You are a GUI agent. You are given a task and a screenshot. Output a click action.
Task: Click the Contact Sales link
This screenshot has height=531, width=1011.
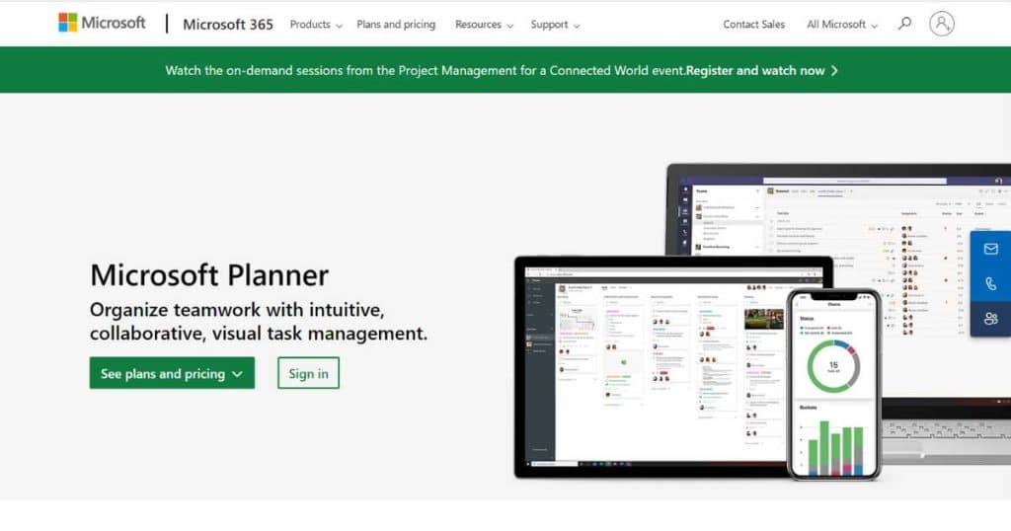[x=753, y=25]
